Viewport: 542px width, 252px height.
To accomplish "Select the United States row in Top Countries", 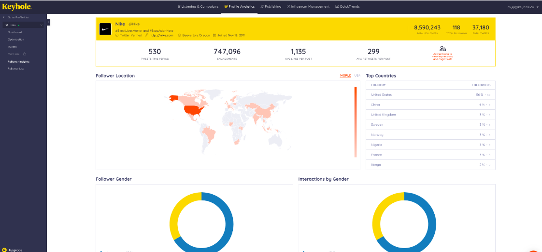I will [430, 95].
